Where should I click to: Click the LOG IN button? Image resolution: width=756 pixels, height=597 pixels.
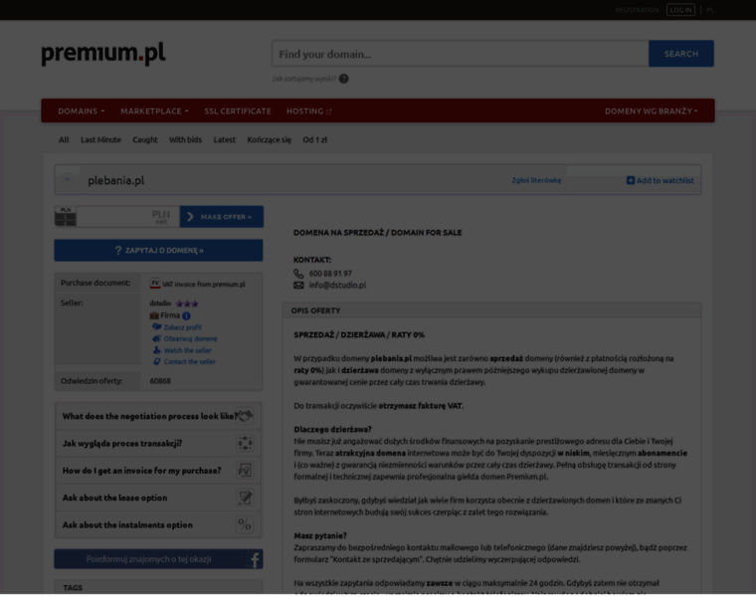tap(680, 10)
